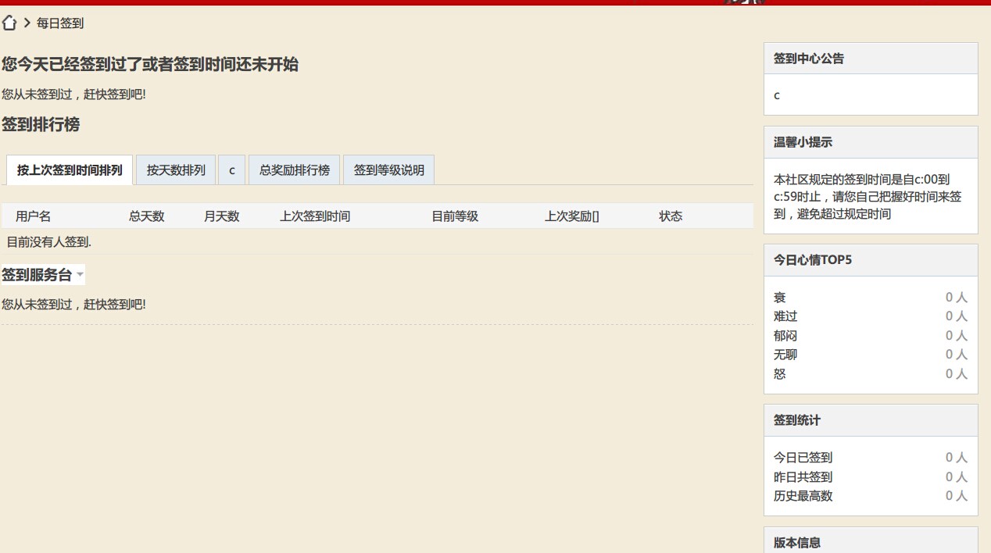Click the 今日已签到 statistic row

[x=803, y=458]
